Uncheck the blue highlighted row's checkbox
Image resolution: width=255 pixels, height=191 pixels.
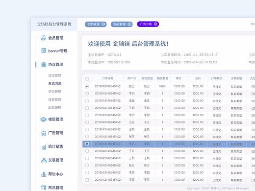tap(87, 143)
